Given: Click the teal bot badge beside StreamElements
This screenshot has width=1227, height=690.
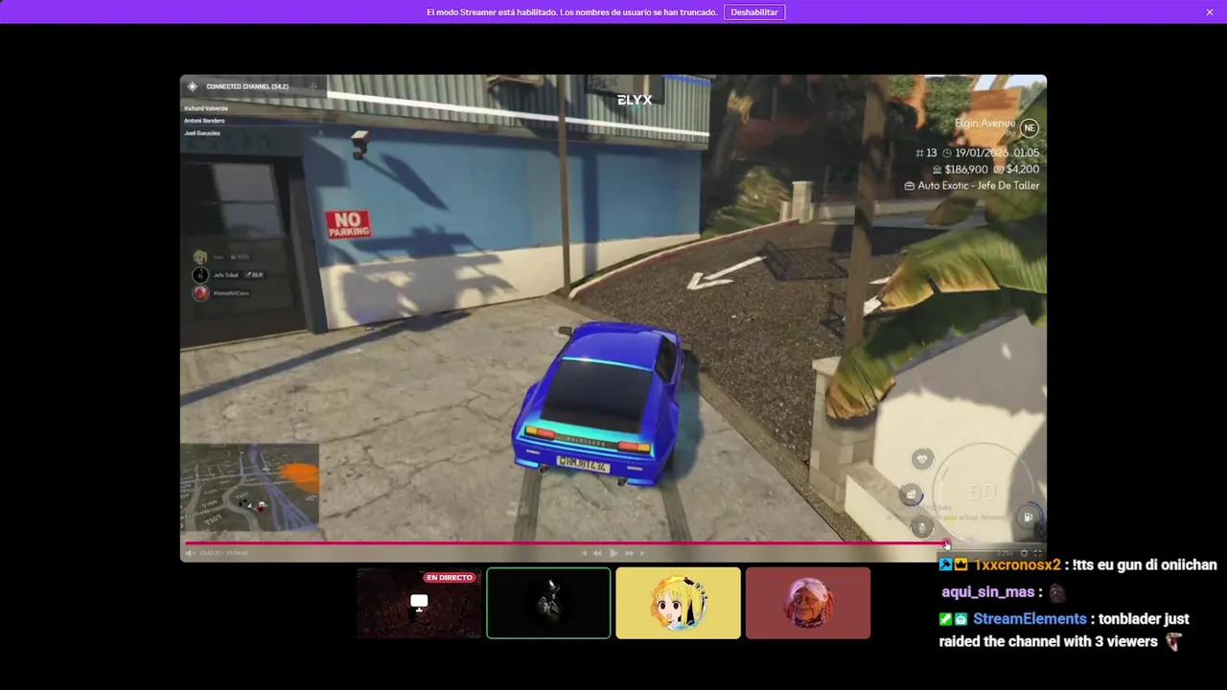Looking at the screenshot, I should tap(961, 619).
